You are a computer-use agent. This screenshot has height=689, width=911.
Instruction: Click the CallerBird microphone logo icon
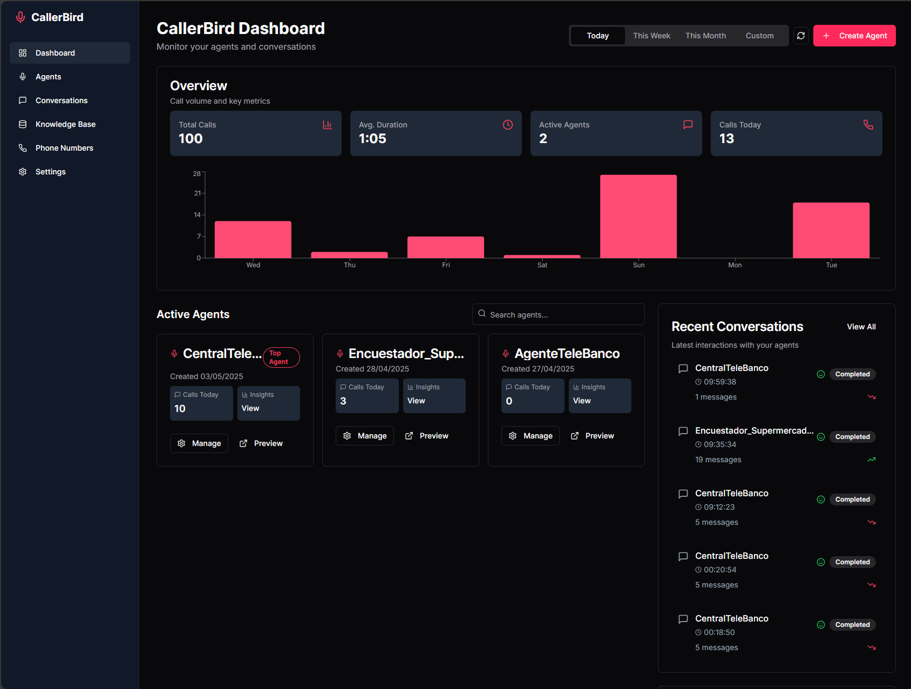(x=21, y=17)
